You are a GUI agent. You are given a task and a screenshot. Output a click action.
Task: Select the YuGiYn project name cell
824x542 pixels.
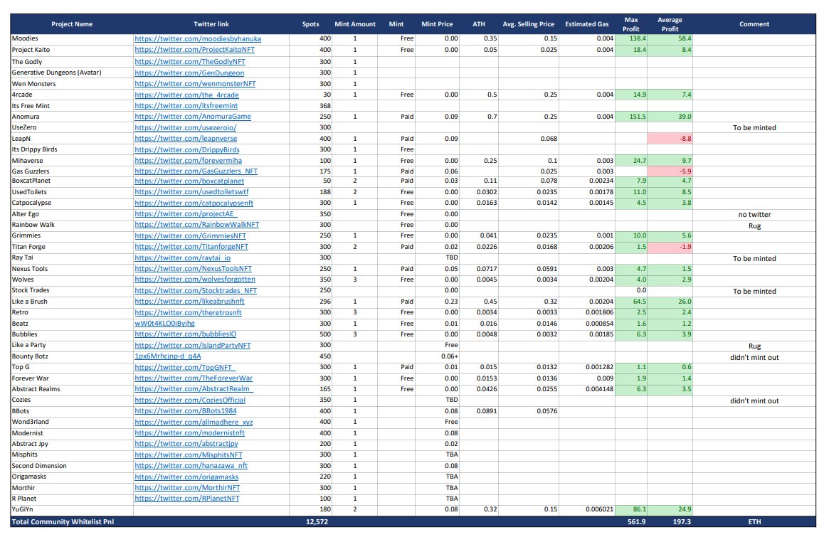point(72,509)
